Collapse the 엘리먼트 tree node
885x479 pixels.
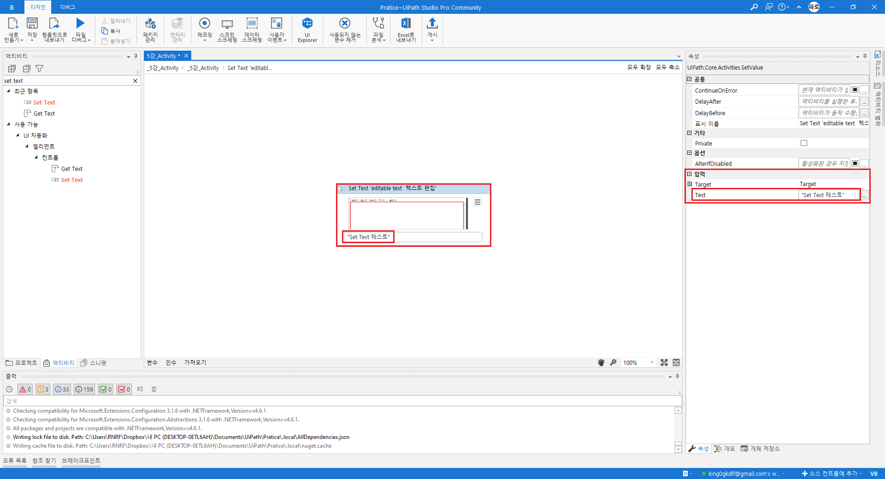[x=27, y=146]
